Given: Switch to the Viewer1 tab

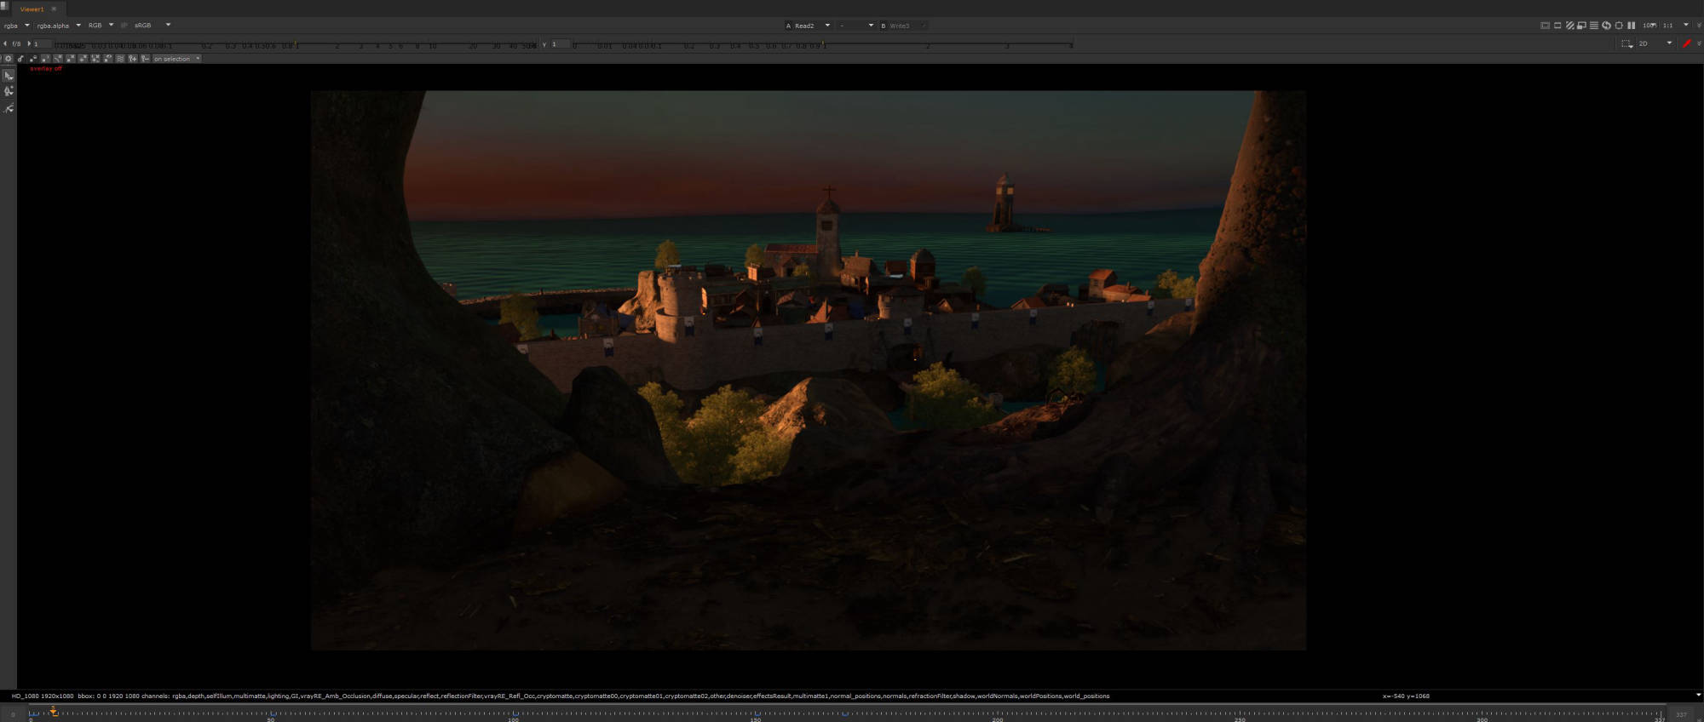Looking at the screenshot, I should point(32,9).
